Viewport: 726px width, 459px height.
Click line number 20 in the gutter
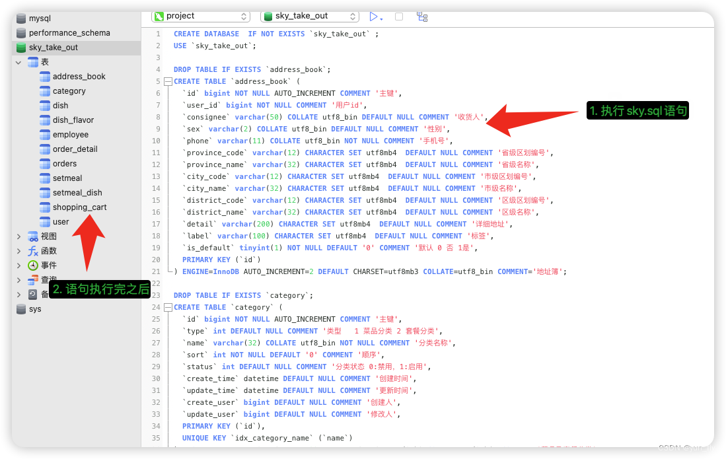[156, 260]
